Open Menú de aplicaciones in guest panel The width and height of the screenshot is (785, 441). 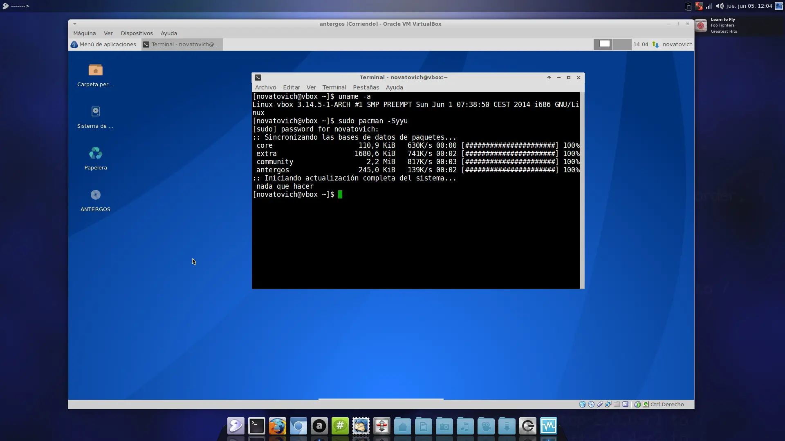tap(103, 44)
